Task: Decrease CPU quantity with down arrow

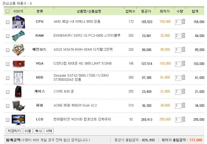Action: click(184, 23)
